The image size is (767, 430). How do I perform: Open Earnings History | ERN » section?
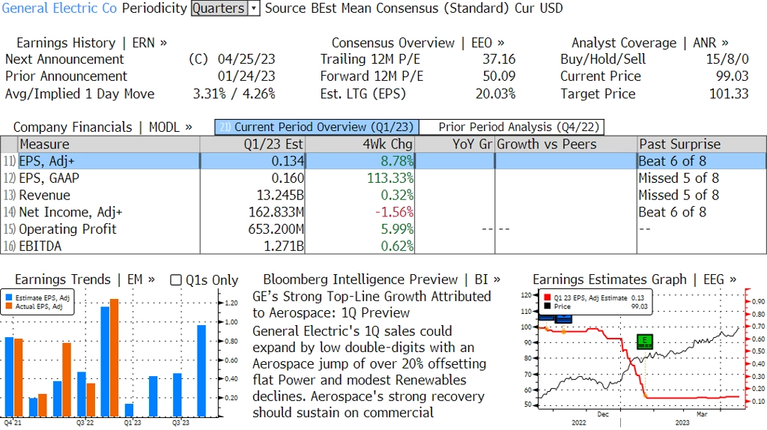point(91,43)
